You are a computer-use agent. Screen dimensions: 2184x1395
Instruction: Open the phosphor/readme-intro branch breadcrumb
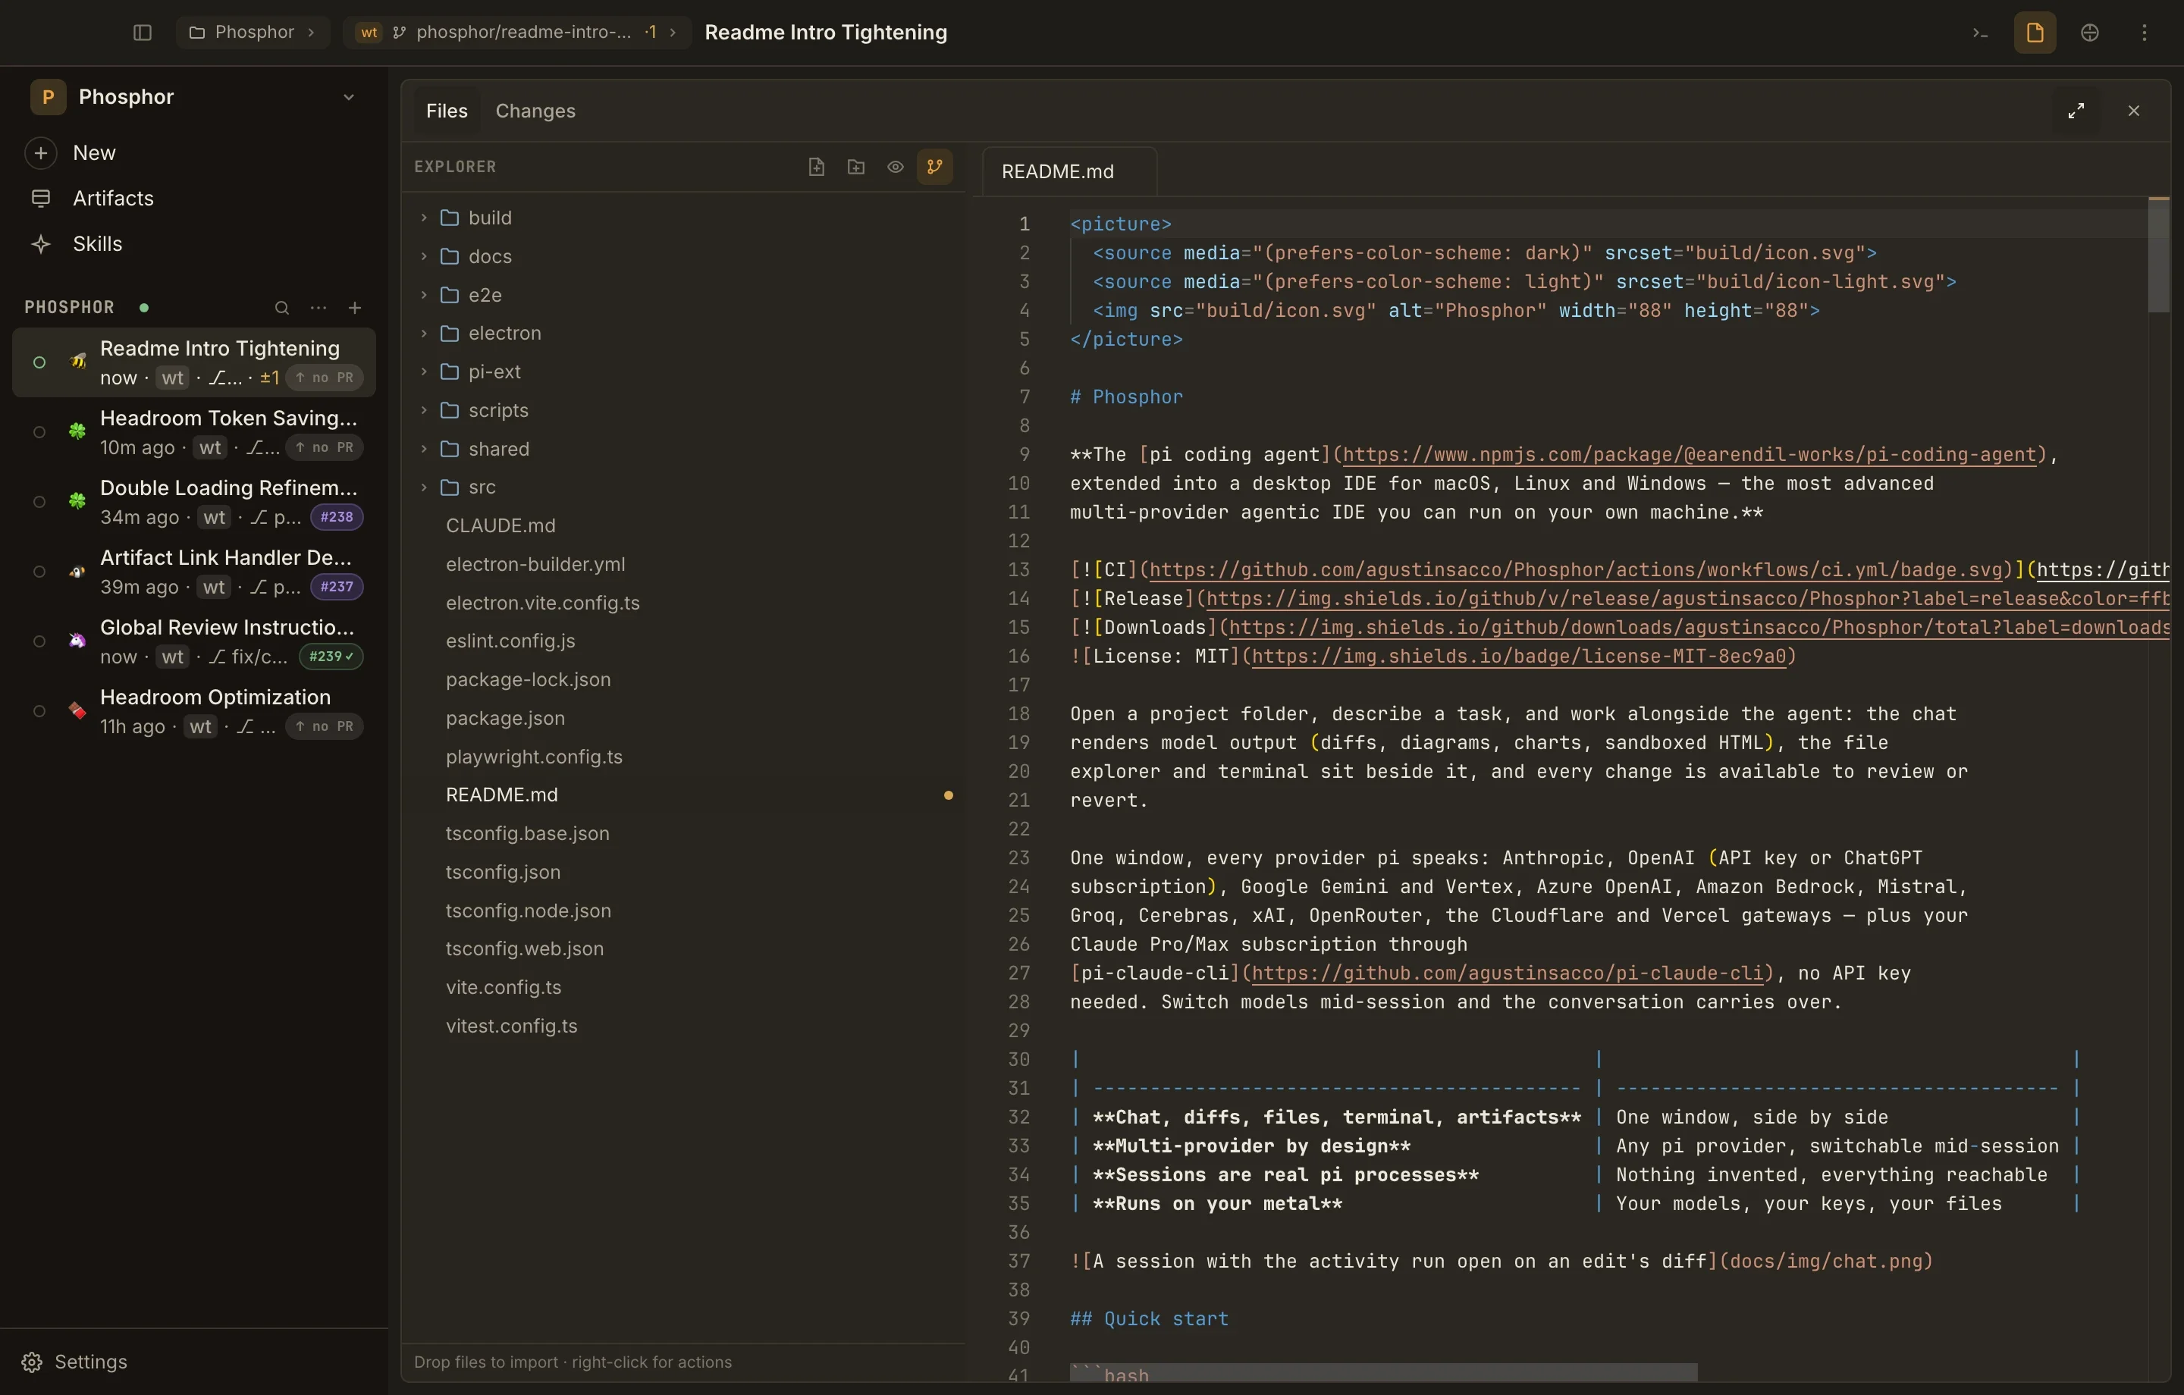coord(517,33)
